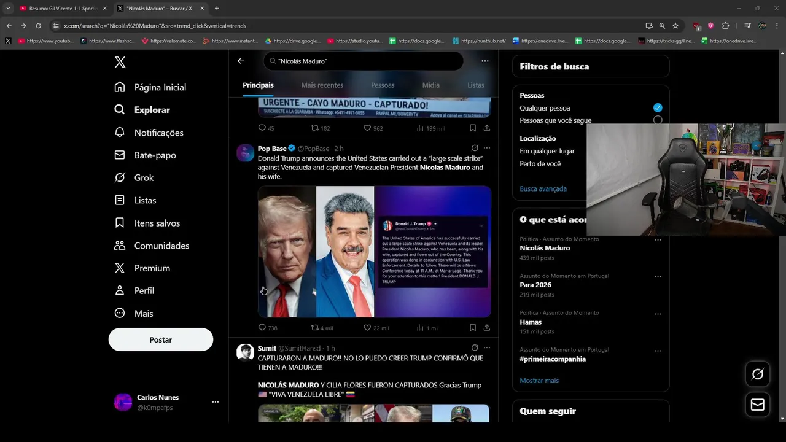Screen dimensions: 786x442
Task: Bookmark this page with the star icon
Action: coord(675,26)
